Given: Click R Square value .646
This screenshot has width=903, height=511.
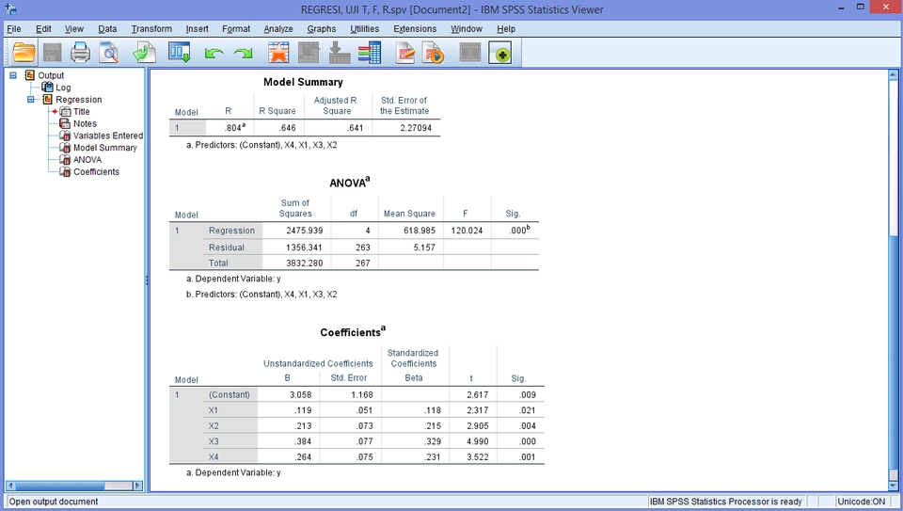Looking at the screenshot, I should [288, 128].
